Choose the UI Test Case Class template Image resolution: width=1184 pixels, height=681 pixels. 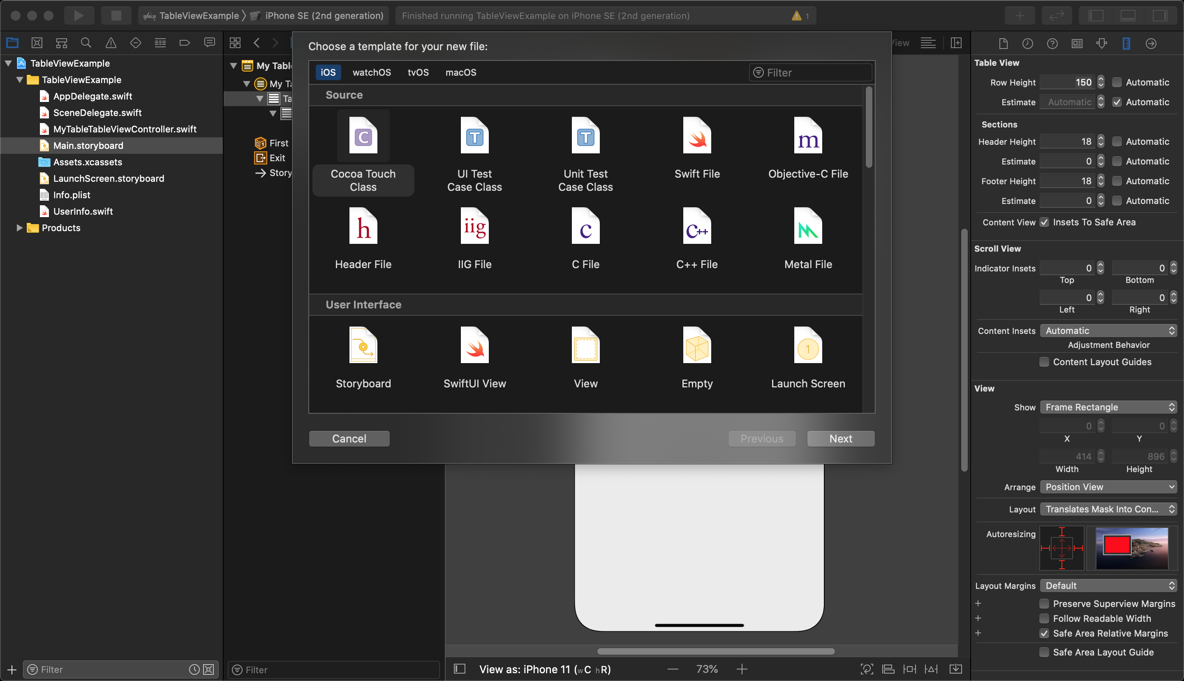(474, 153)
